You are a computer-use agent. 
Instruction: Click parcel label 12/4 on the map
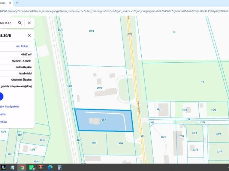pos(36,161)
